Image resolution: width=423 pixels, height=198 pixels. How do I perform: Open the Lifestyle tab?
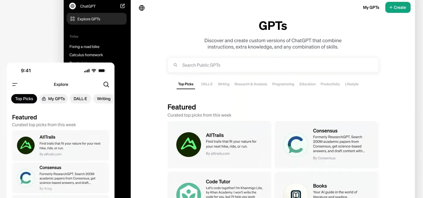pos(352,84)
